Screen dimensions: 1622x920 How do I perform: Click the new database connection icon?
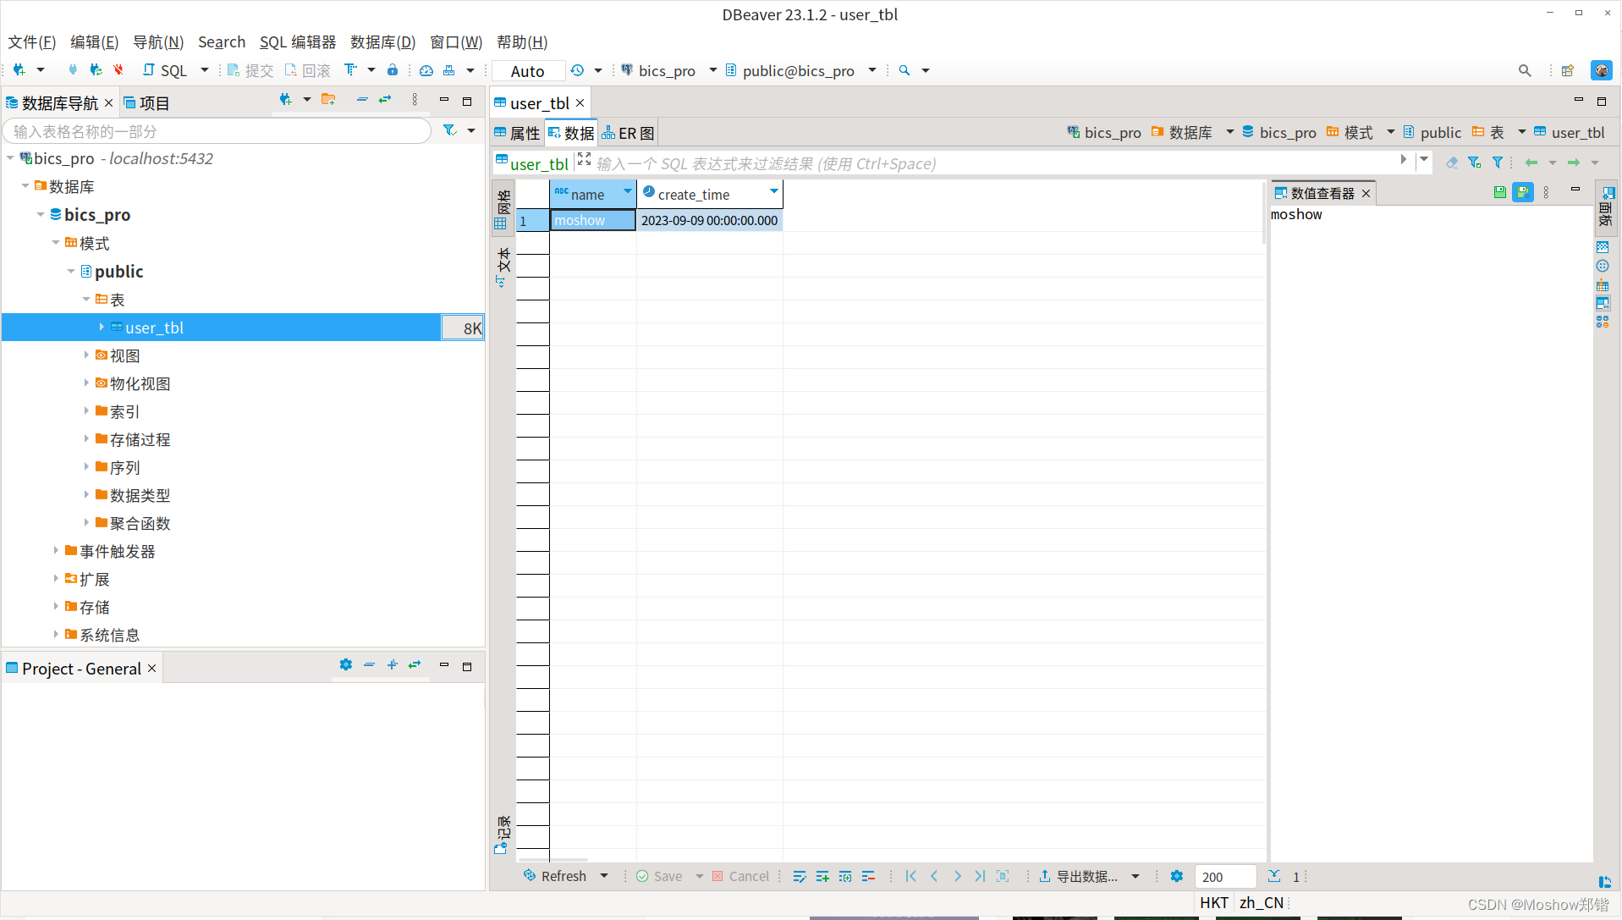click(19, 70)
